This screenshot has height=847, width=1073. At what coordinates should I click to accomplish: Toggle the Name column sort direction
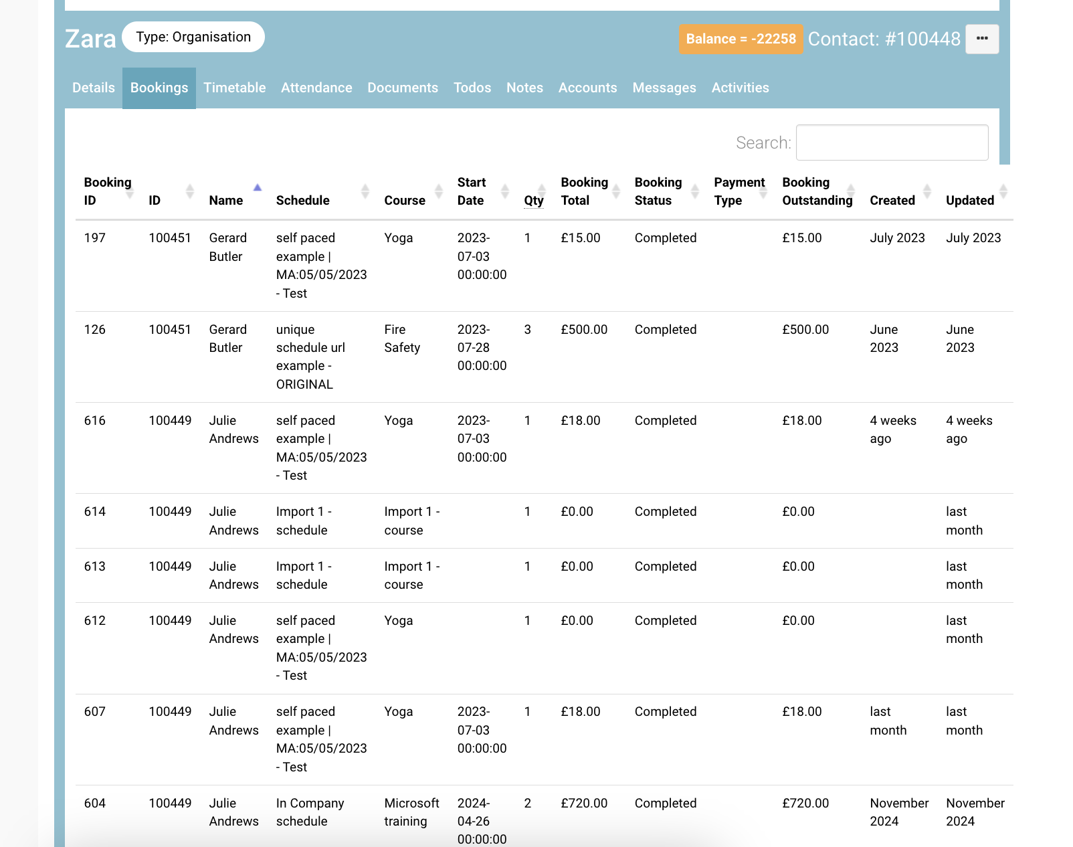point(258,188)
